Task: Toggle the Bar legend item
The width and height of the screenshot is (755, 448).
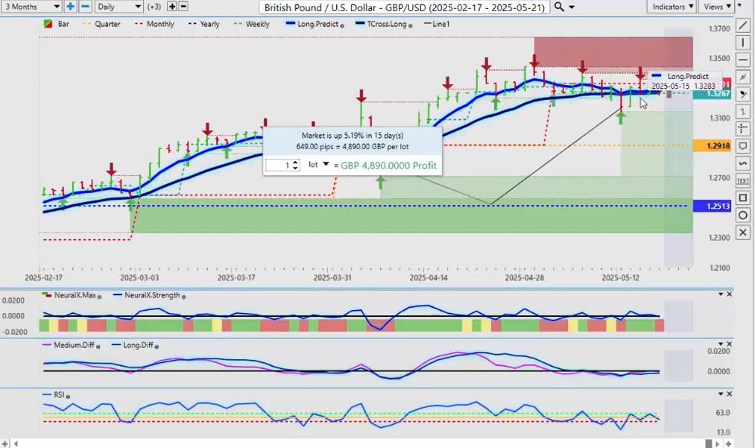Action: point(56,24)
